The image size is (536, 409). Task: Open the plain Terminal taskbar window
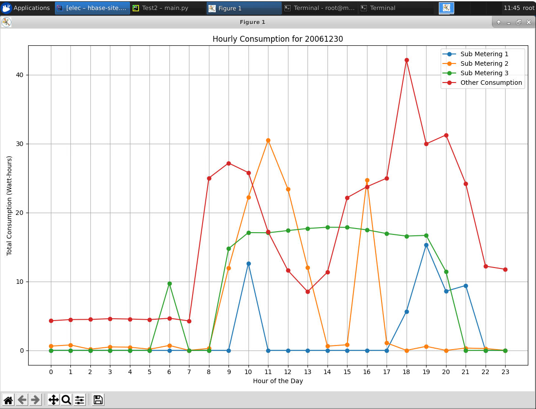(x=382, y=8)
